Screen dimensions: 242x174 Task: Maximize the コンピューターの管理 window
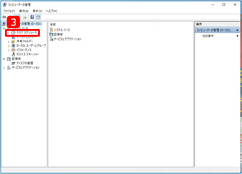(224, 5)
